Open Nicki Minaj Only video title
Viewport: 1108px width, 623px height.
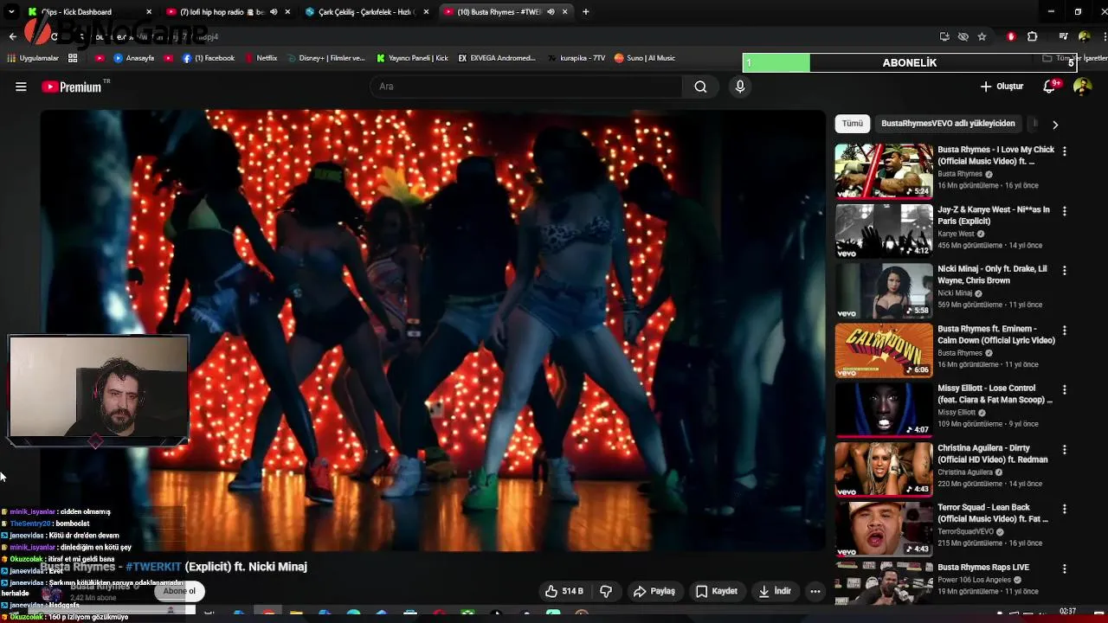993,274
